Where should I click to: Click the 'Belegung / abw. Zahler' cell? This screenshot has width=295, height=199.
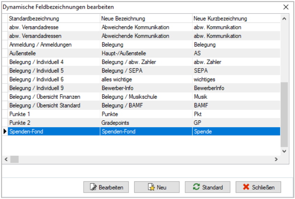click(x=146, y=62)
